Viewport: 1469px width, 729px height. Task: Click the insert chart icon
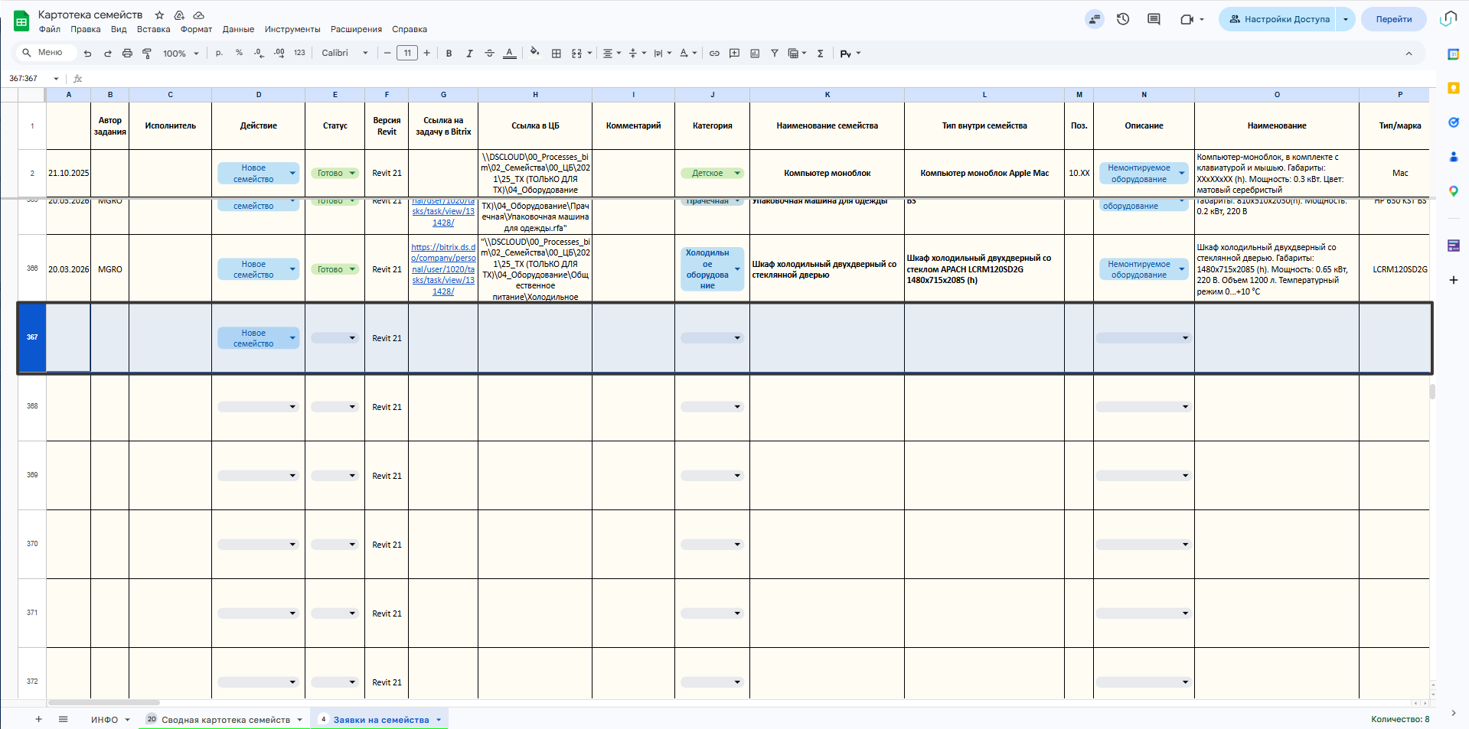(x=755, y=54)
